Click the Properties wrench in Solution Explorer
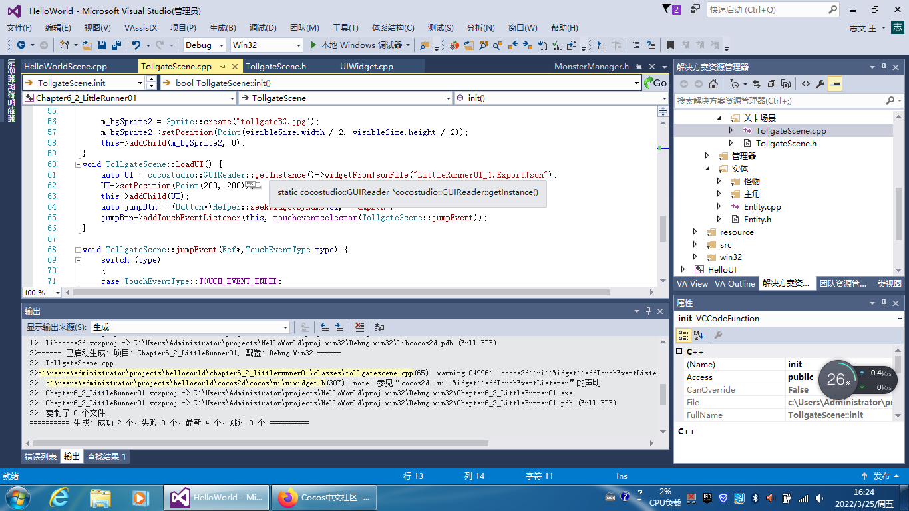909x511 pixels. point(820,85)
